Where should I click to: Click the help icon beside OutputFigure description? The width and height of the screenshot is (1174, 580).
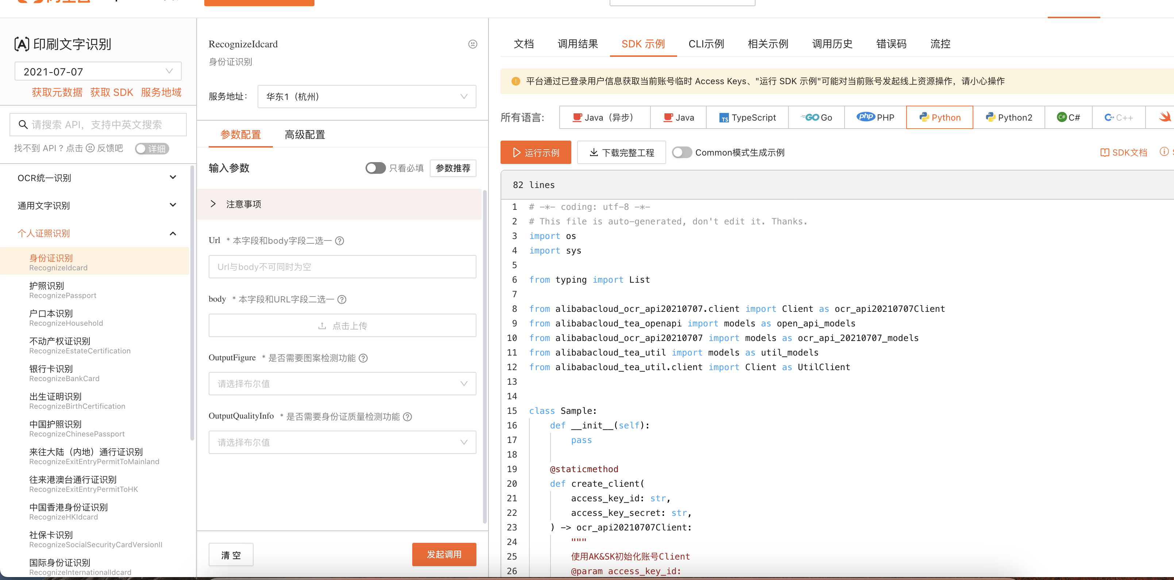pos(363,358)
